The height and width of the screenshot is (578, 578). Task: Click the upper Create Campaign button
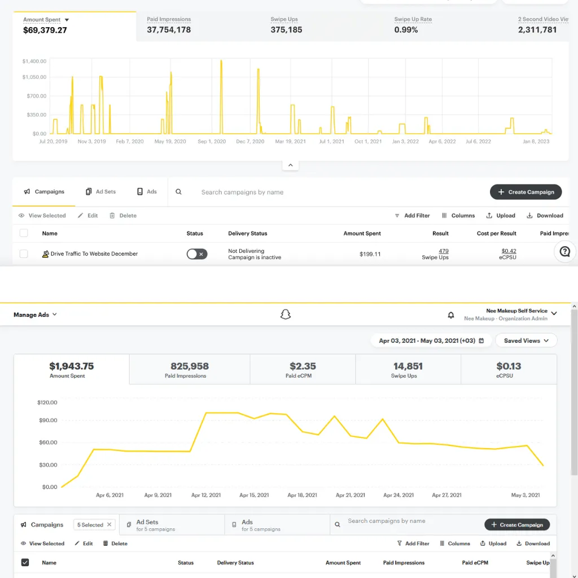coord(526,192)
